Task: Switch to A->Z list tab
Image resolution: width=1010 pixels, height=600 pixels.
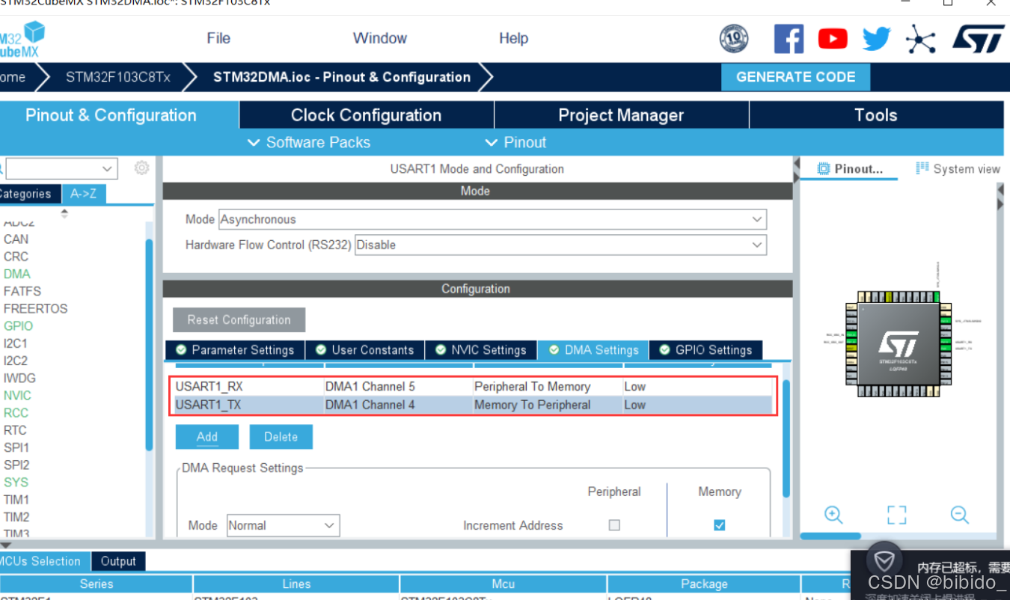Action: click(x=83, y=194)
